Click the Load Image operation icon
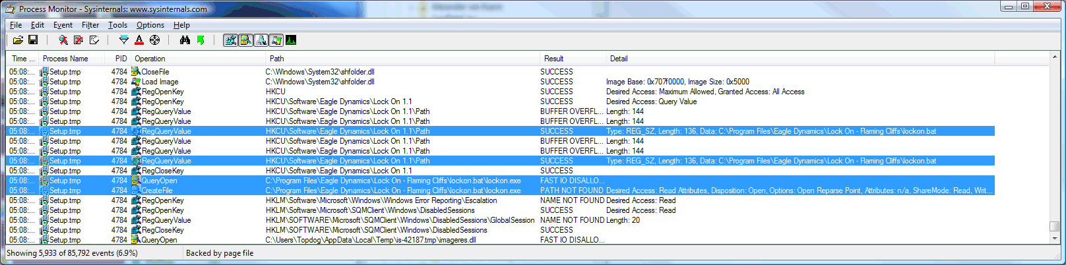 click(136, 82)
